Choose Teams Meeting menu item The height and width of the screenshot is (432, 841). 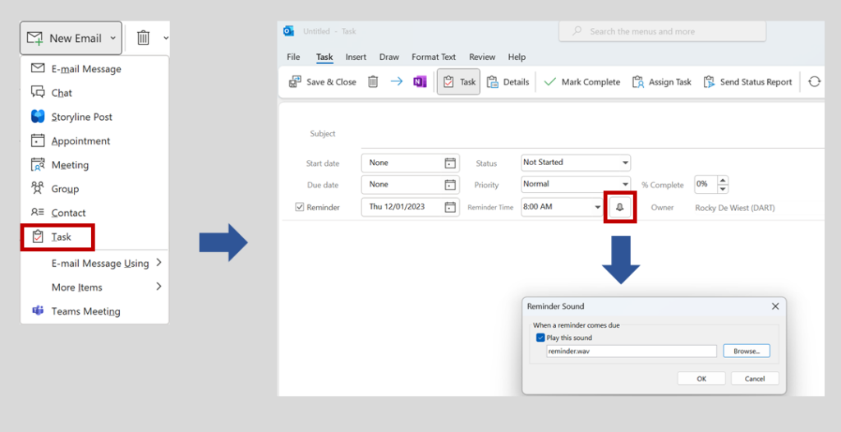coord(85,311)
